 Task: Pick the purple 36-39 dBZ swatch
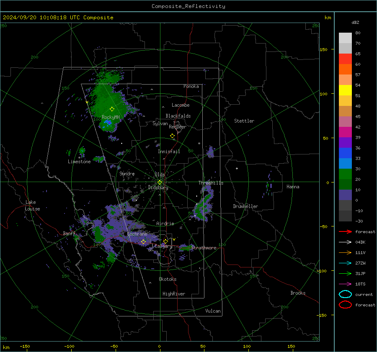(345, 143)
